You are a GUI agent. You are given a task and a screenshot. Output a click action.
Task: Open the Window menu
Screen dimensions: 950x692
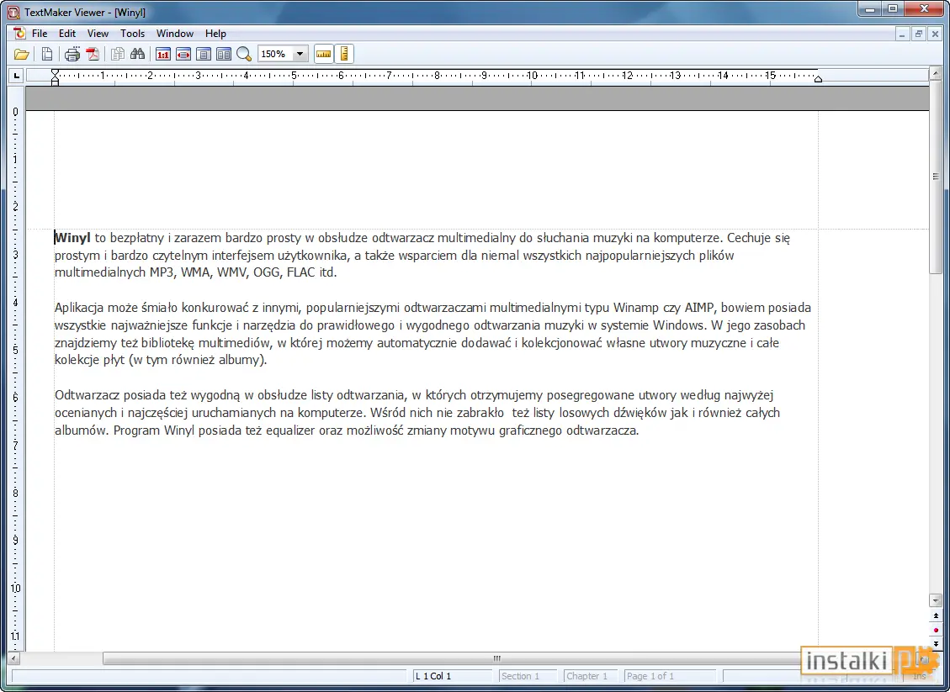click(x=174, y=34)
